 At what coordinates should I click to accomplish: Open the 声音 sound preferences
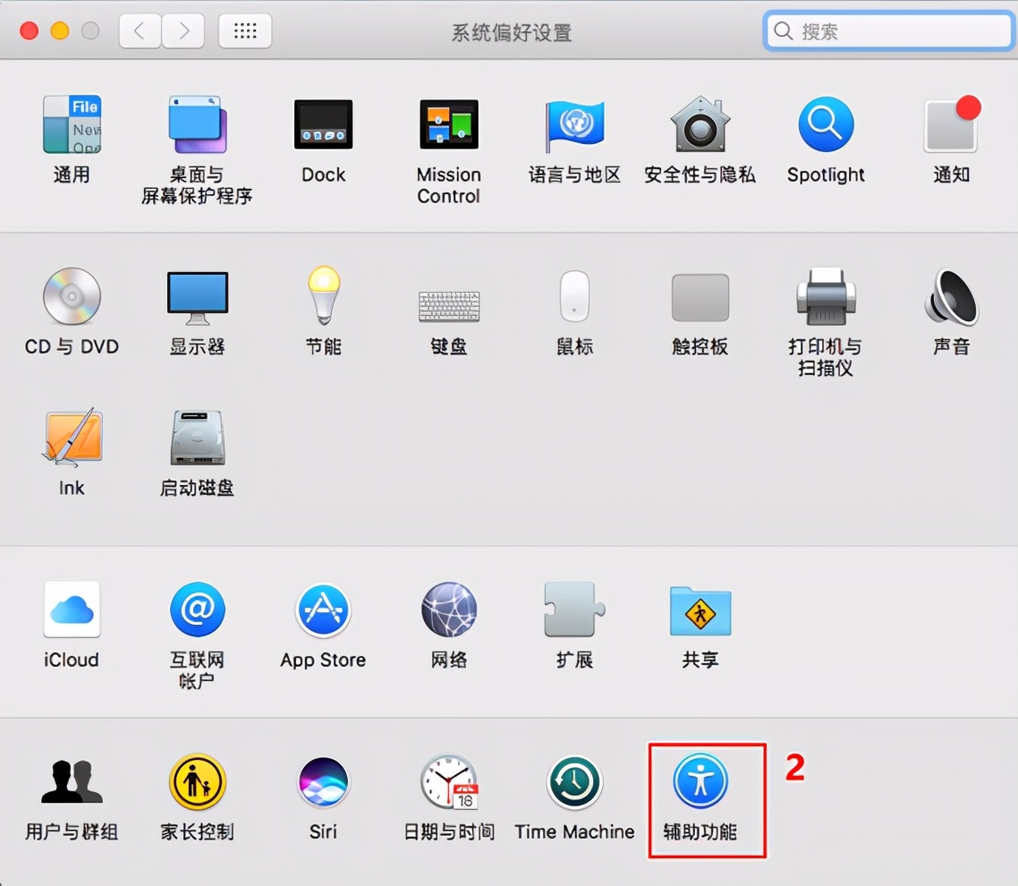[951, 304]
